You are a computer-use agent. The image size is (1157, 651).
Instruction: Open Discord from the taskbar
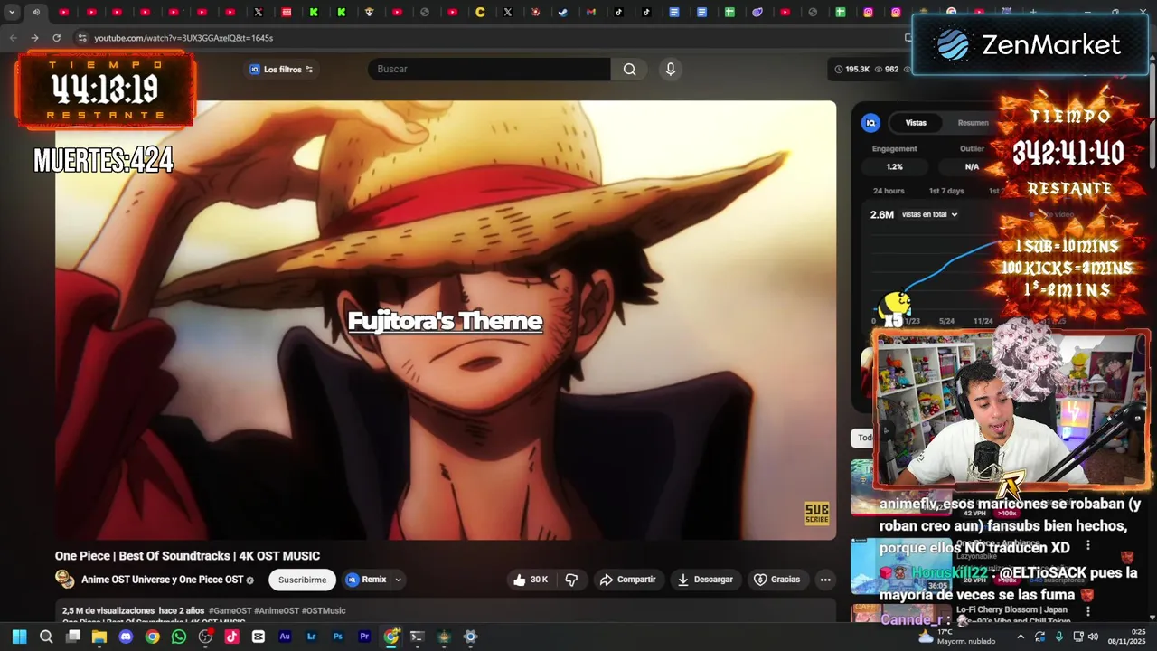(126, 637)
